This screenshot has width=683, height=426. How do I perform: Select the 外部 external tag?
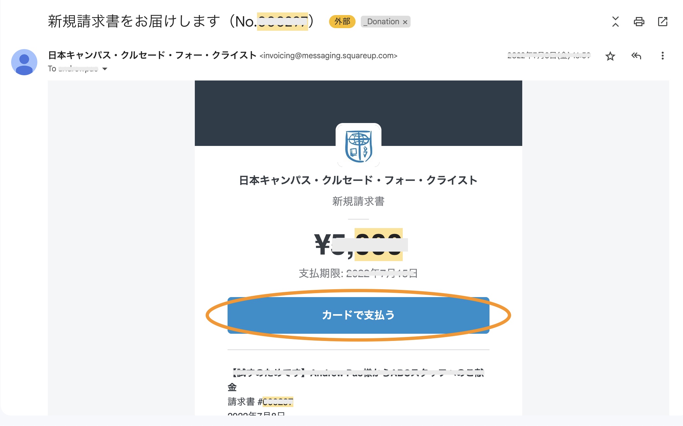(342, 22)
